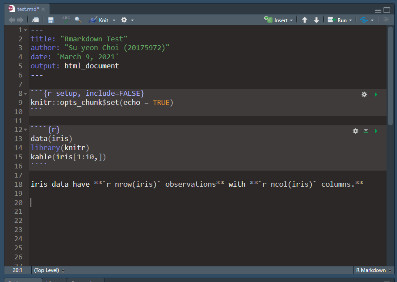Toggle document outline icon
The width and height of the screenshot is (397, 282).
[x=386, y=20]
